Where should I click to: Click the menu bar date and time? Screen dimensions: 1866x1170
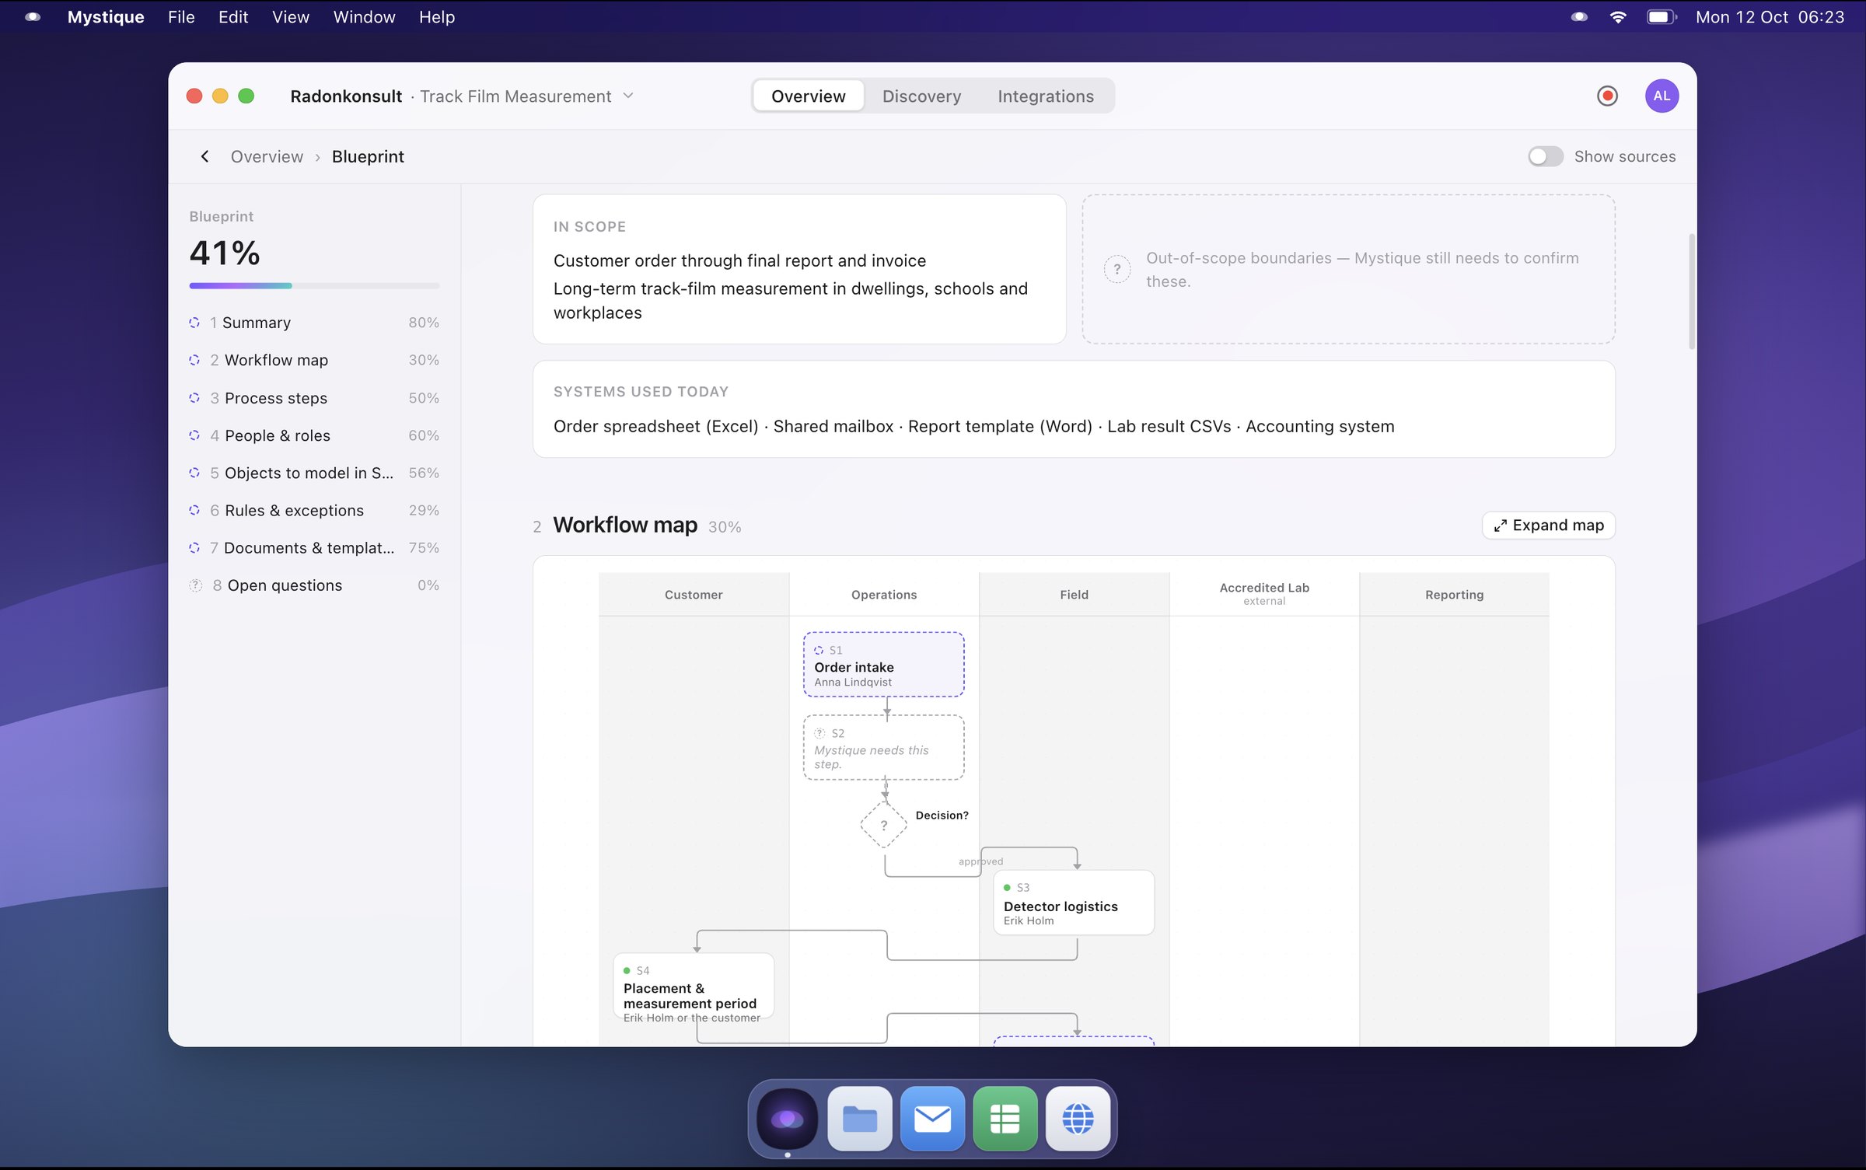click(1770, 17)
